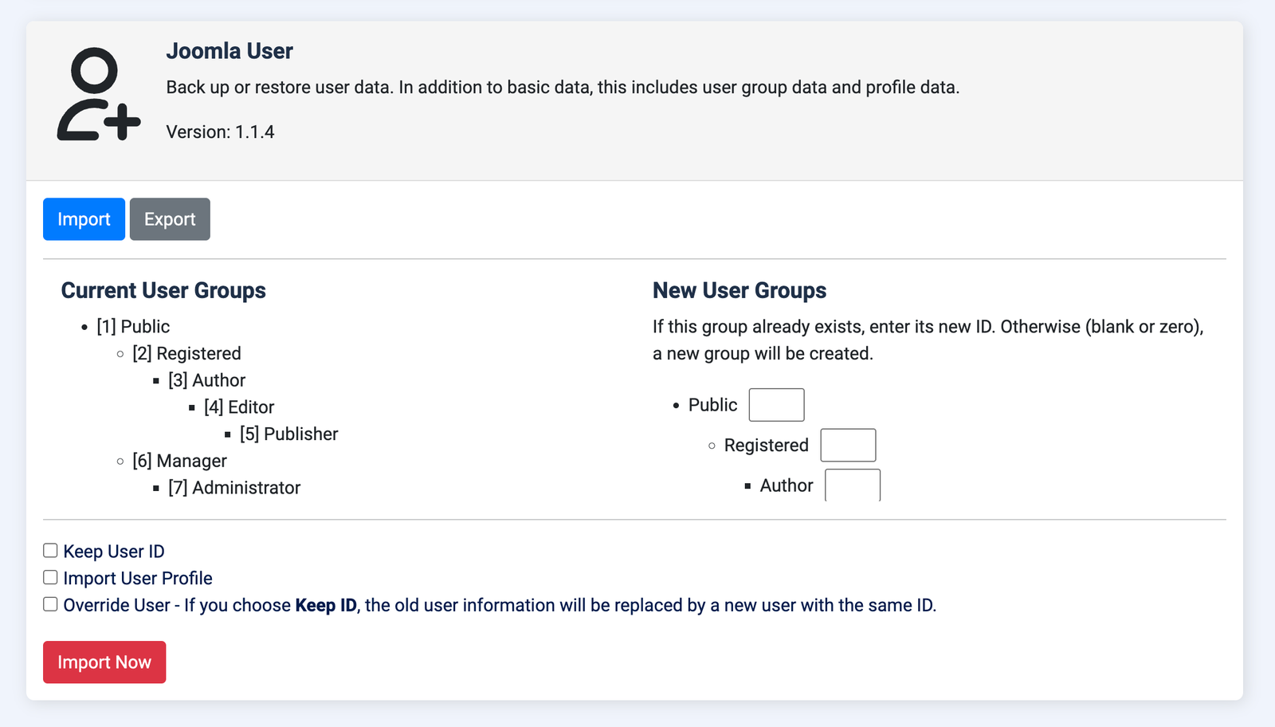Click the 'If this group already exists' instructions
Screen dimensions: 1275x727
928,340
